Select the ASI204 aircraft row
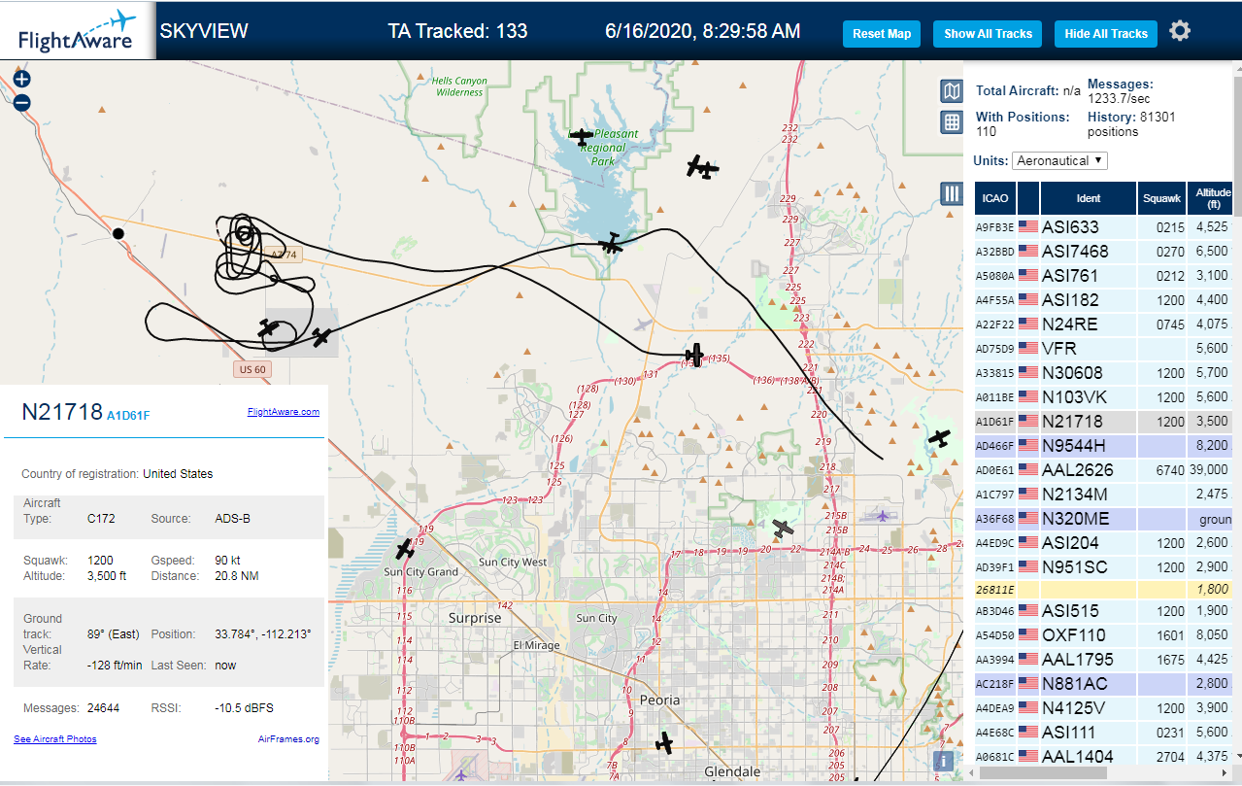1242x786 pixels. coord(1104,543)
